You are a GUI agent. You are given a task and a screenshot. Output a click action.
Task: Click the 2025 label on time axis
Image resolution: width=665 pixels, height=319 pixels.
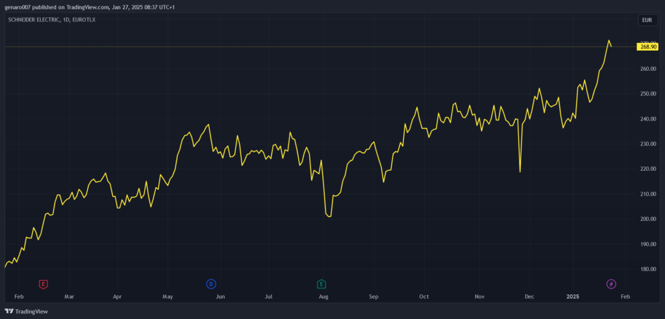click(573, 296)
